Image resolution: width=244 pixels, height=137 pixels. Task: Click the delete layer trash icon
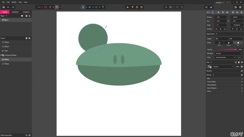point(26,38)
